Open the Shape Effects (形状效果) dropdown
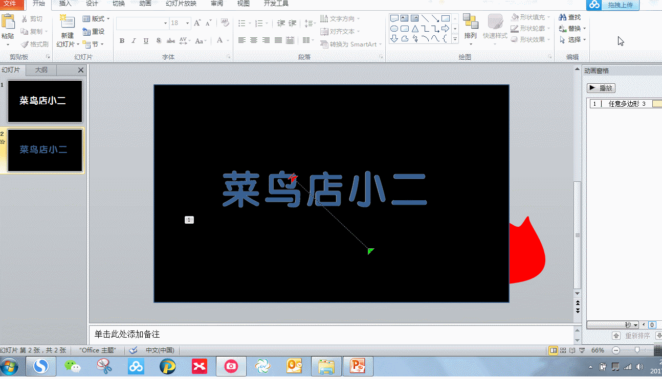This screenshot has width=662, height=379. coord(531,39)
